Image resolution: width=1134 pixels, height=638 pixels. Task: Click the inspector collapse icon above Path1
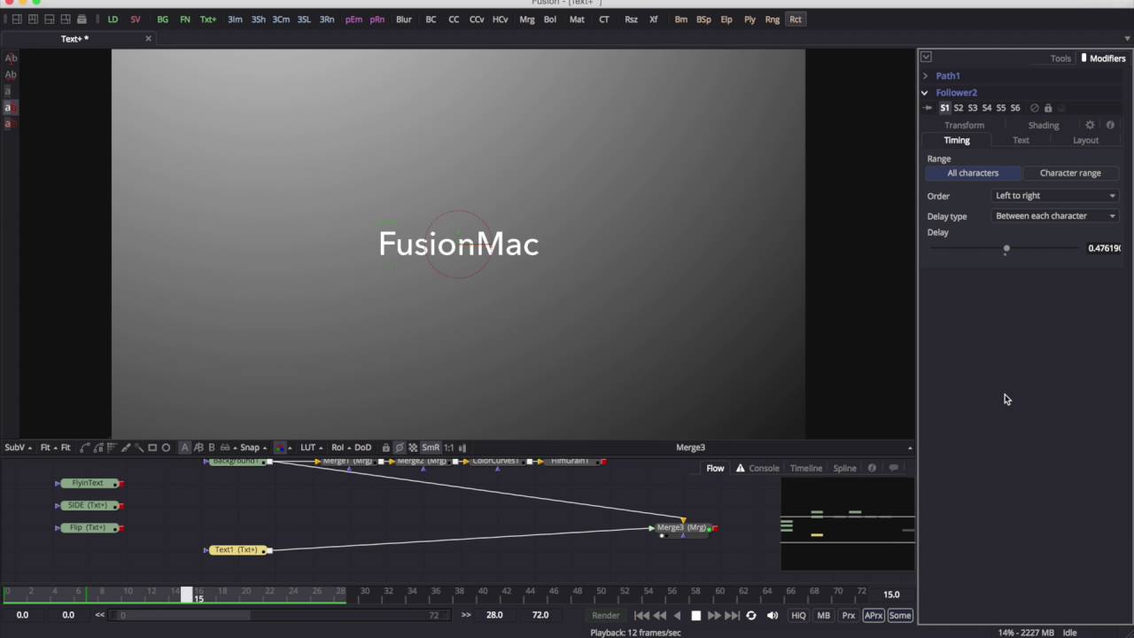(x=926, y=57)
